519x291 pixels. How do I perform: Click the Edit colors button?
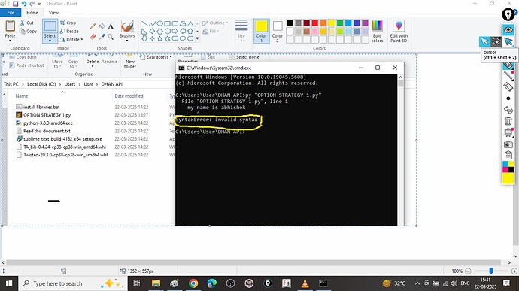coord(377,31)
